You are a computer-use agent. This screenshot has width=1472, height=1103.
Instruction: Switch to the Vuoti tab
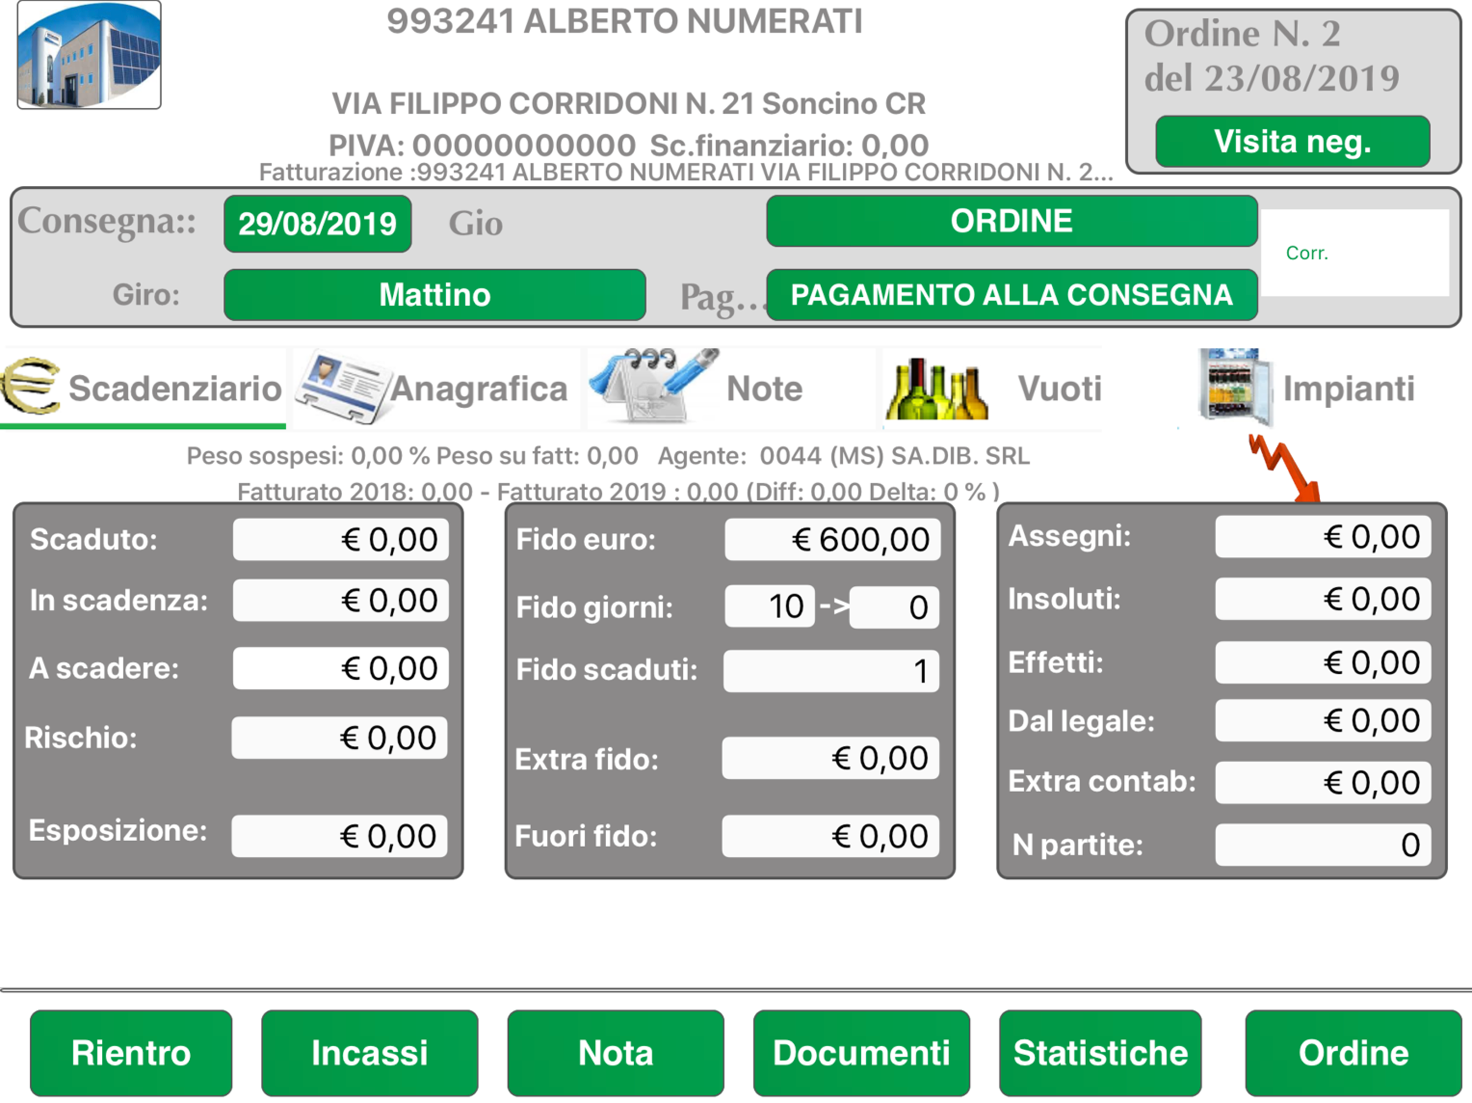click(992, 388)
